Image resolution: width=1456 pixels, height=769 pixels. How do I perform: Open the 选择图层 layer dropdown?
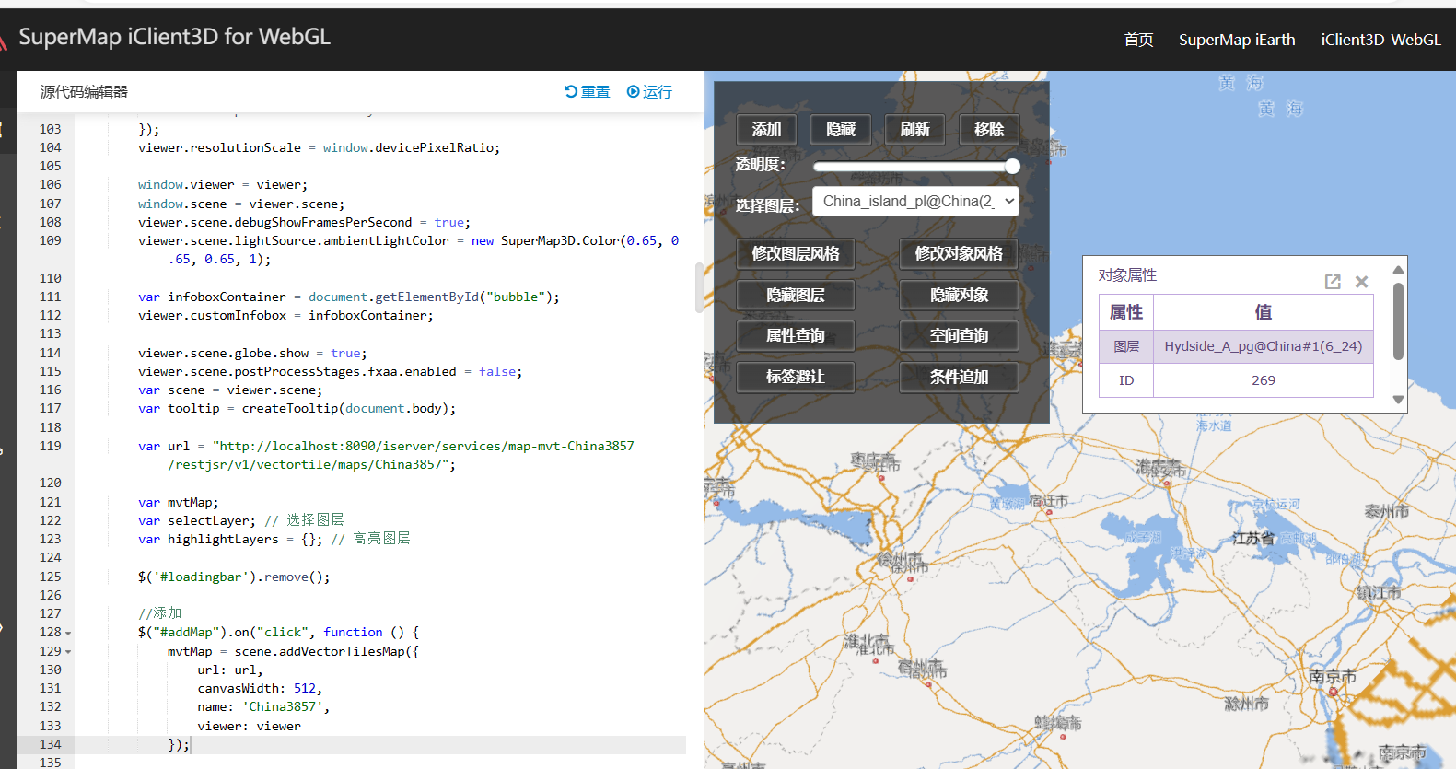coord(915,202)
